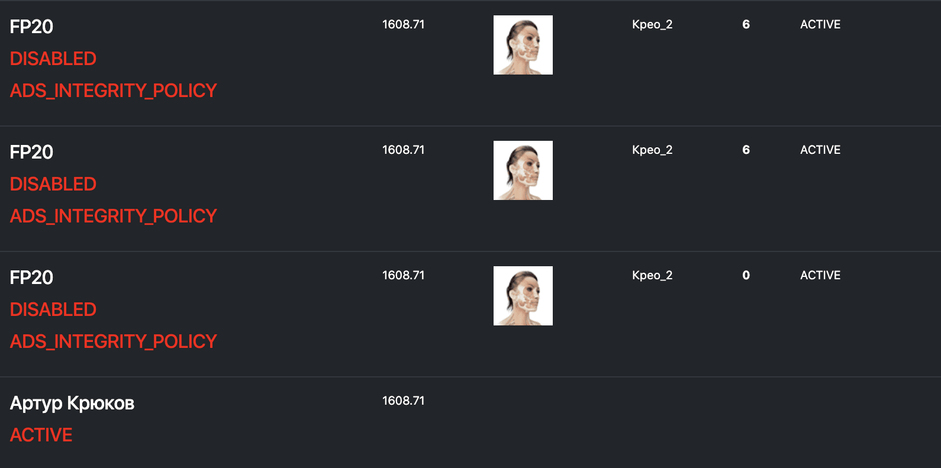Select the FP20 account name in the second row
Image resolution: width=941 pixels, height=468 pixels.
(x=31, y=152)
